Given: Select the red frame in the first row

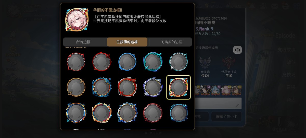Looking at the screenshot, I should pos(76,62).
